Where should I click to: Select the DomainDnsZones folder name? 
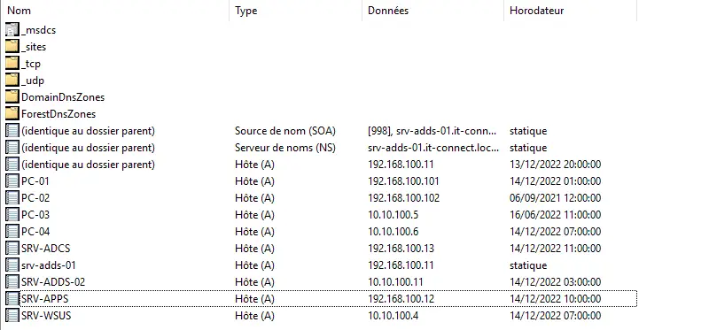point(63,97)
